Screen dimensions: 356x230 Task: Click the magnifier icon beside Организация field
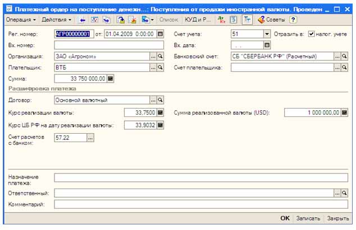click(x=160, y=57)
